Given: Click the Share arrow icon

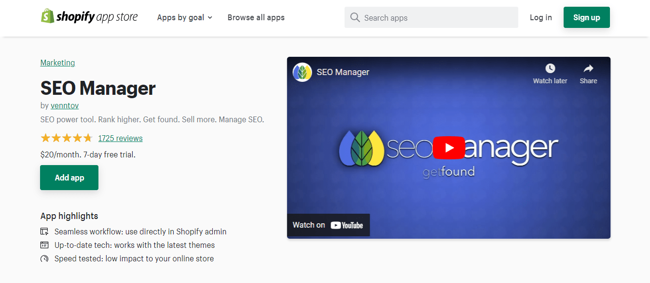Looking at the screenshot, I should click(x=588, y=68).
